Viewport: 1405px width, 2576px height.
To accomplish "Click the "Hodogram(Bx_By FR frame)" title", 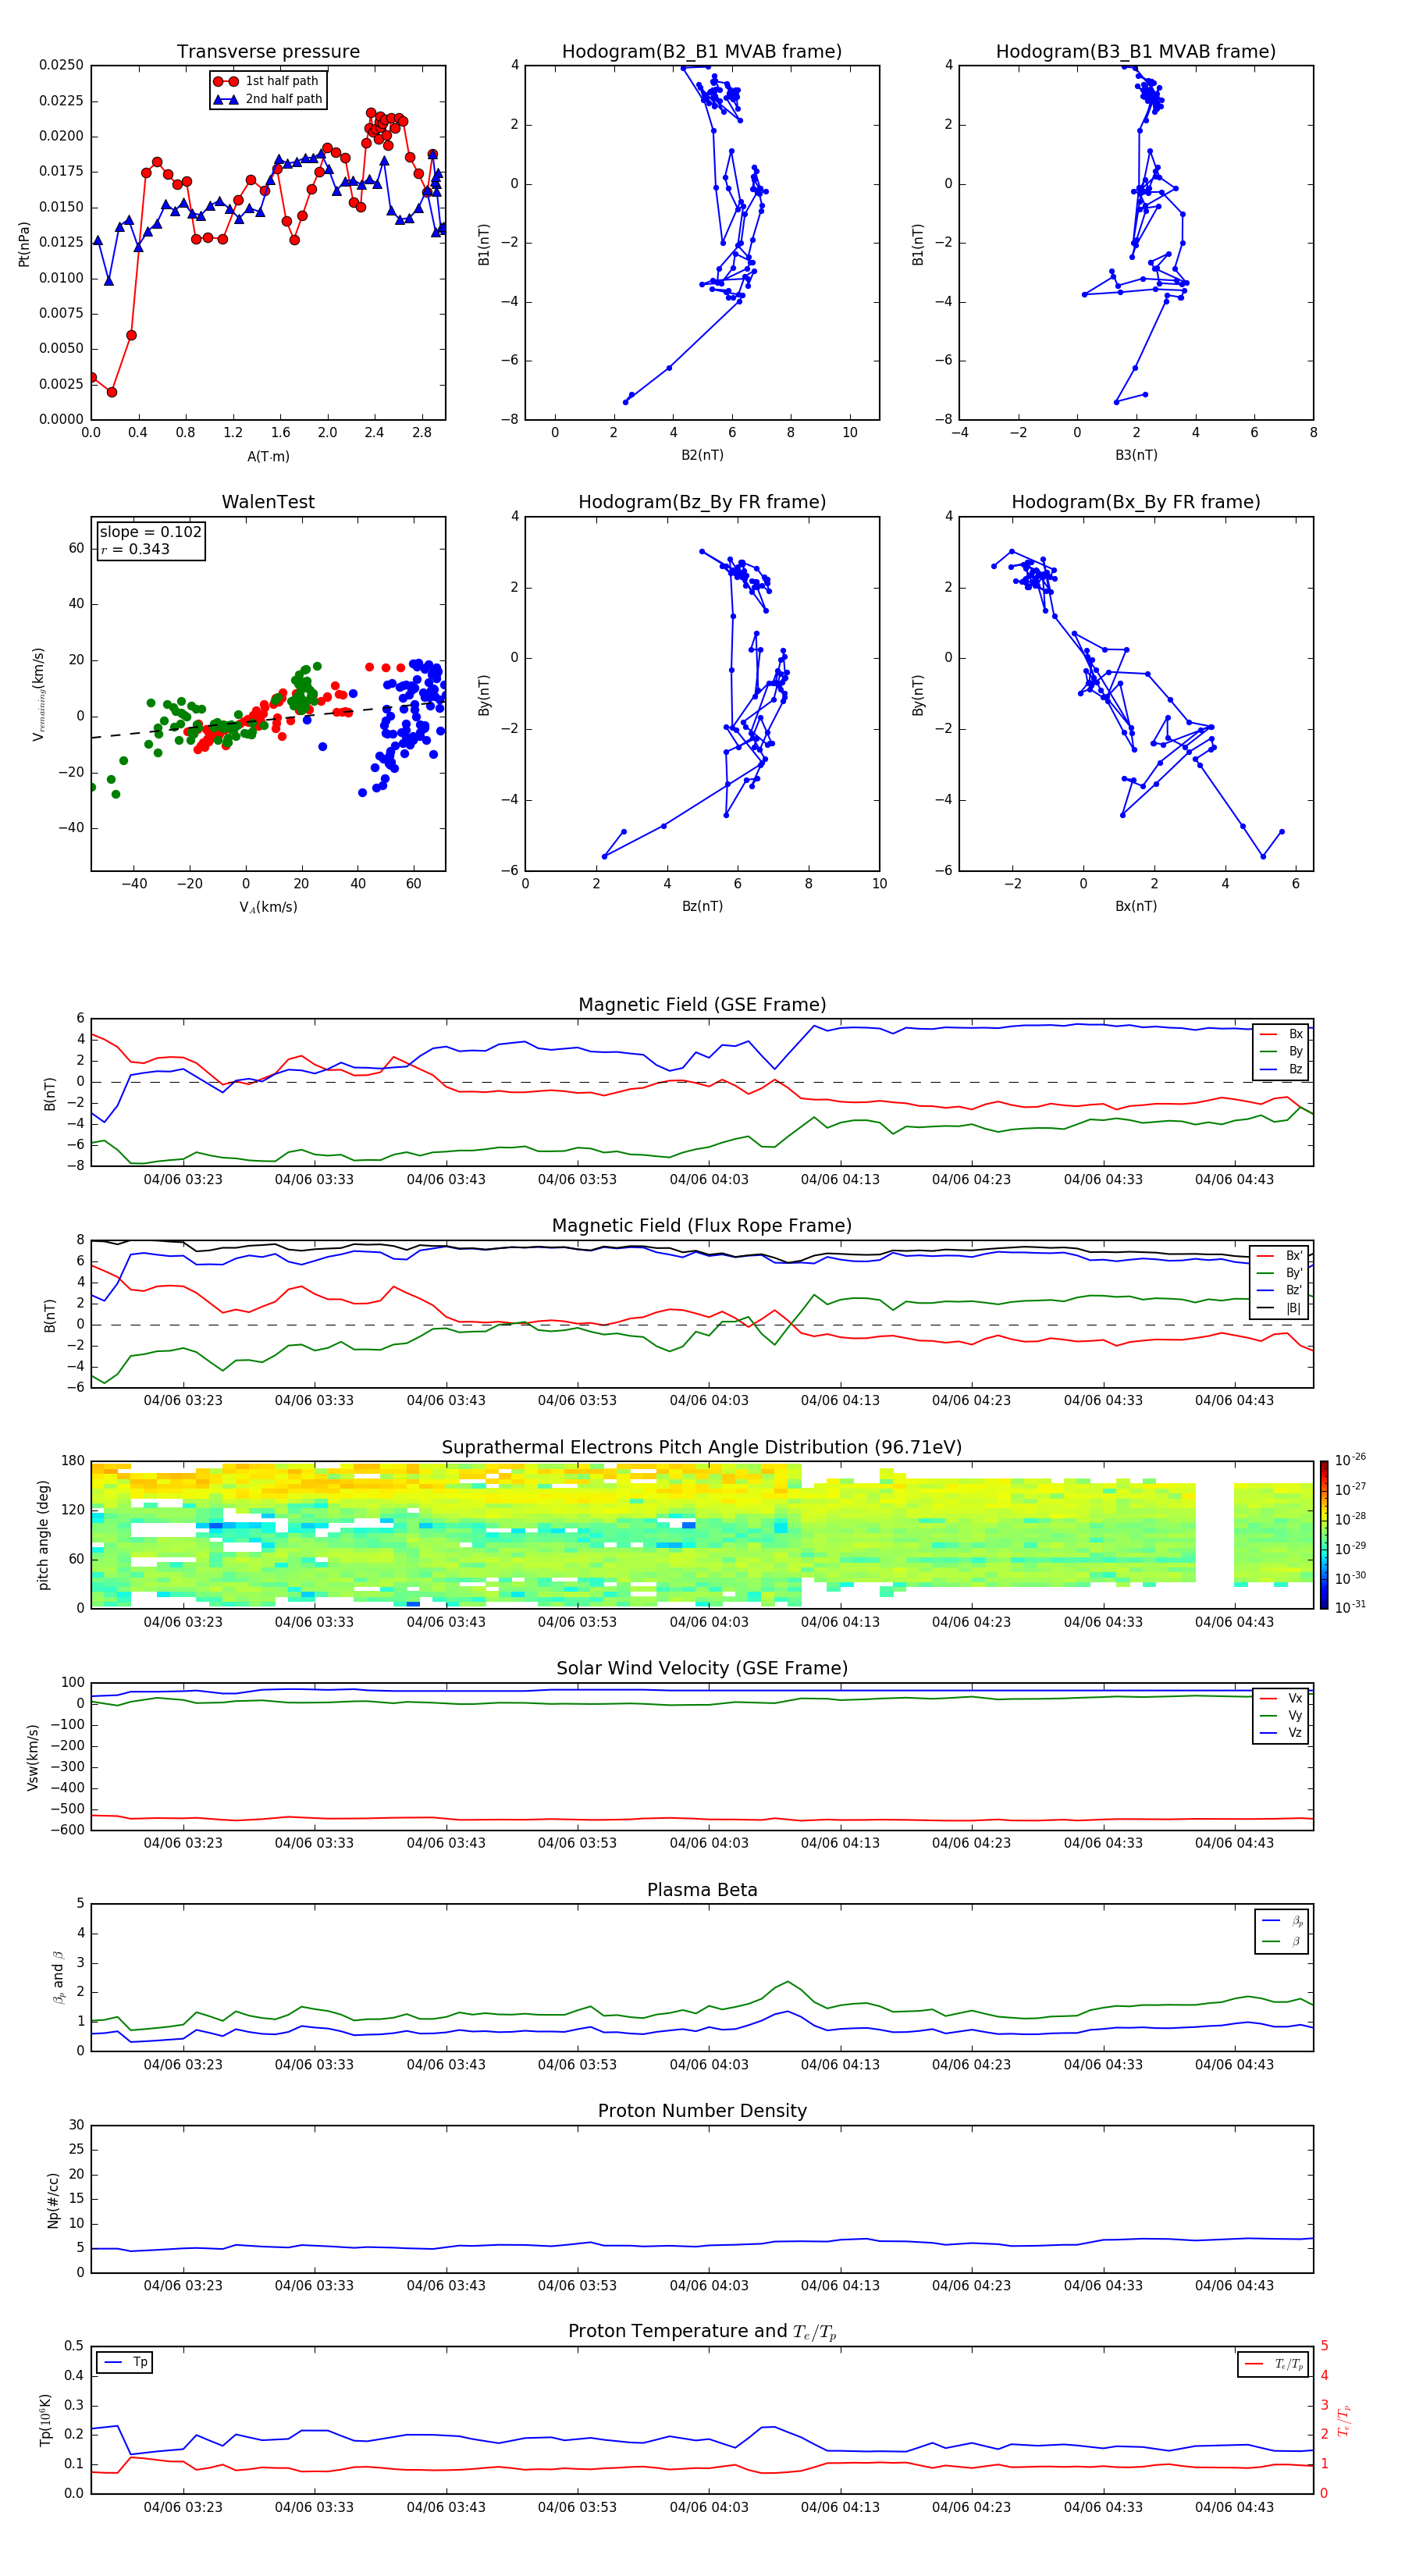I will point(1136,502).
